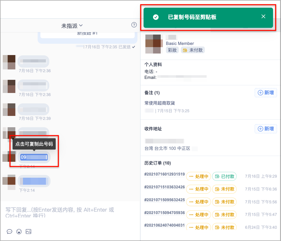281x241 pixels.
Task: Add a new address with 收件地址 新增 button
Action: pyautogui.click(x=266, y=128)
